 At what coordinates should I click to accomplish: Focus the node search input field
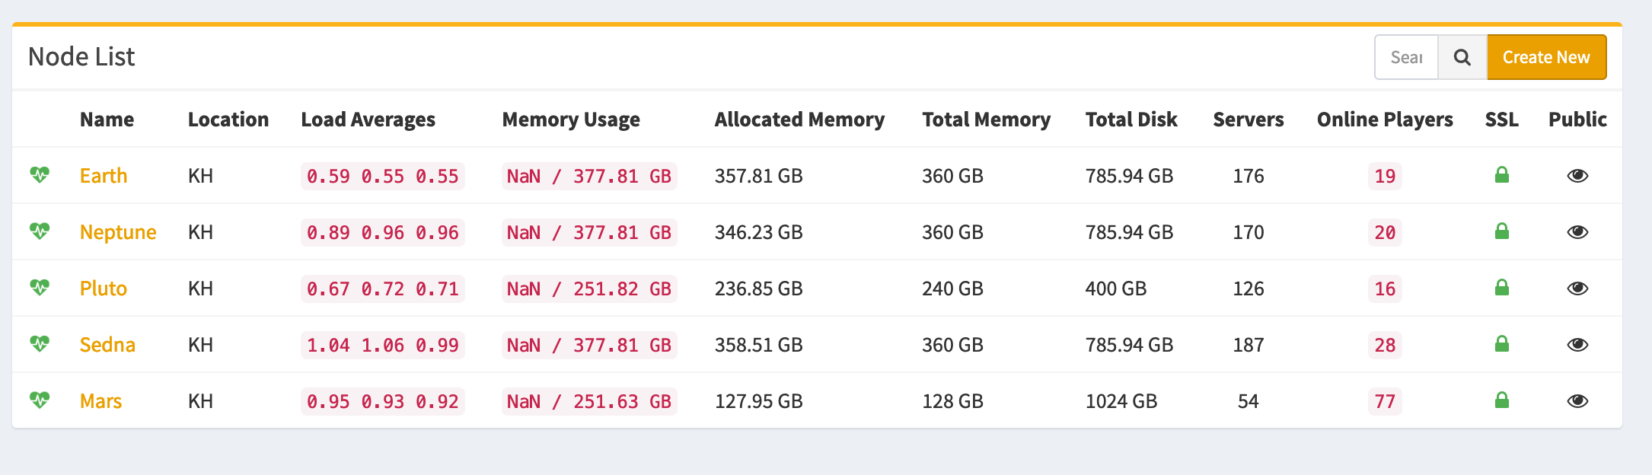tap(1406, 57)
